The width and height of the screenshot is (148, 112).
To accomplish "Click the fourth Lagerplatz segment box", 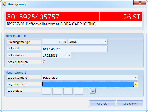I will (79, 91).
